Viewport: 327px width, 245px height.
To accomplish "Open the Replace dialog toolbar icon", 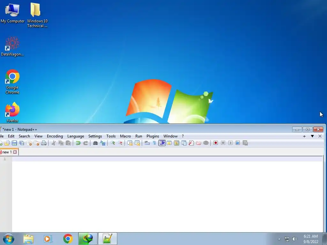I will [103, 143].
